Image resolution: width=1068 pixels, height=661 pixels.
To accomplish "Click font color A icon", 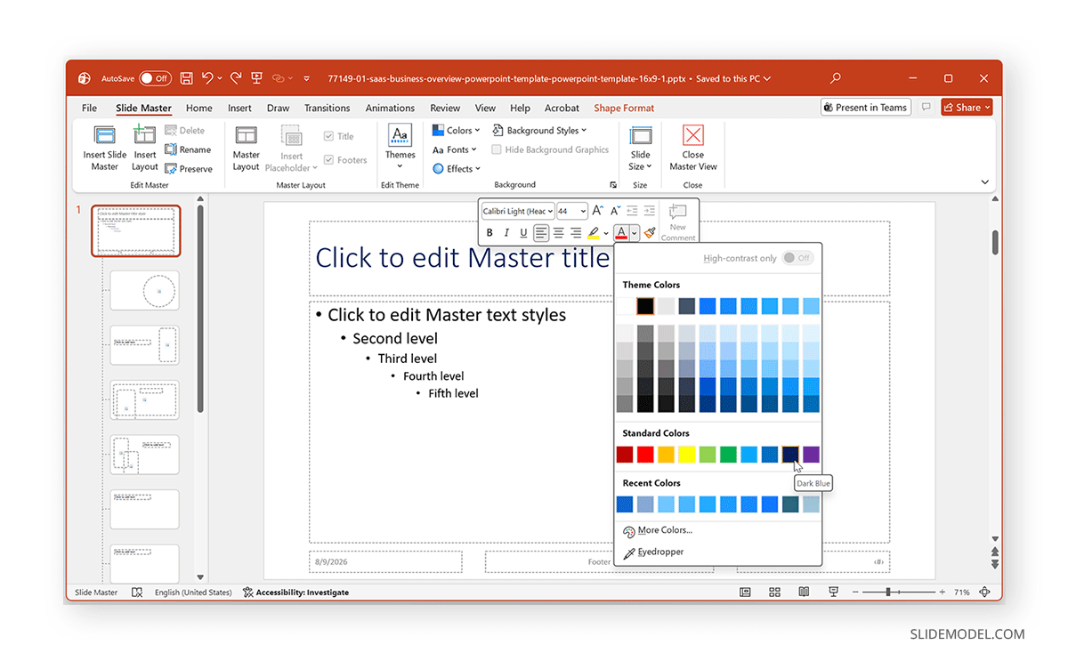I will 621,233.
